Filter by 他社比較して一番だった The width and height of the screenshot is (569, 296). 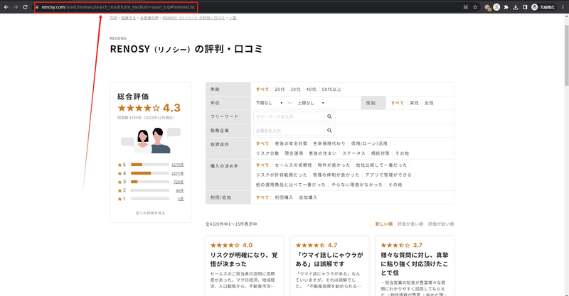click(381, 165)
